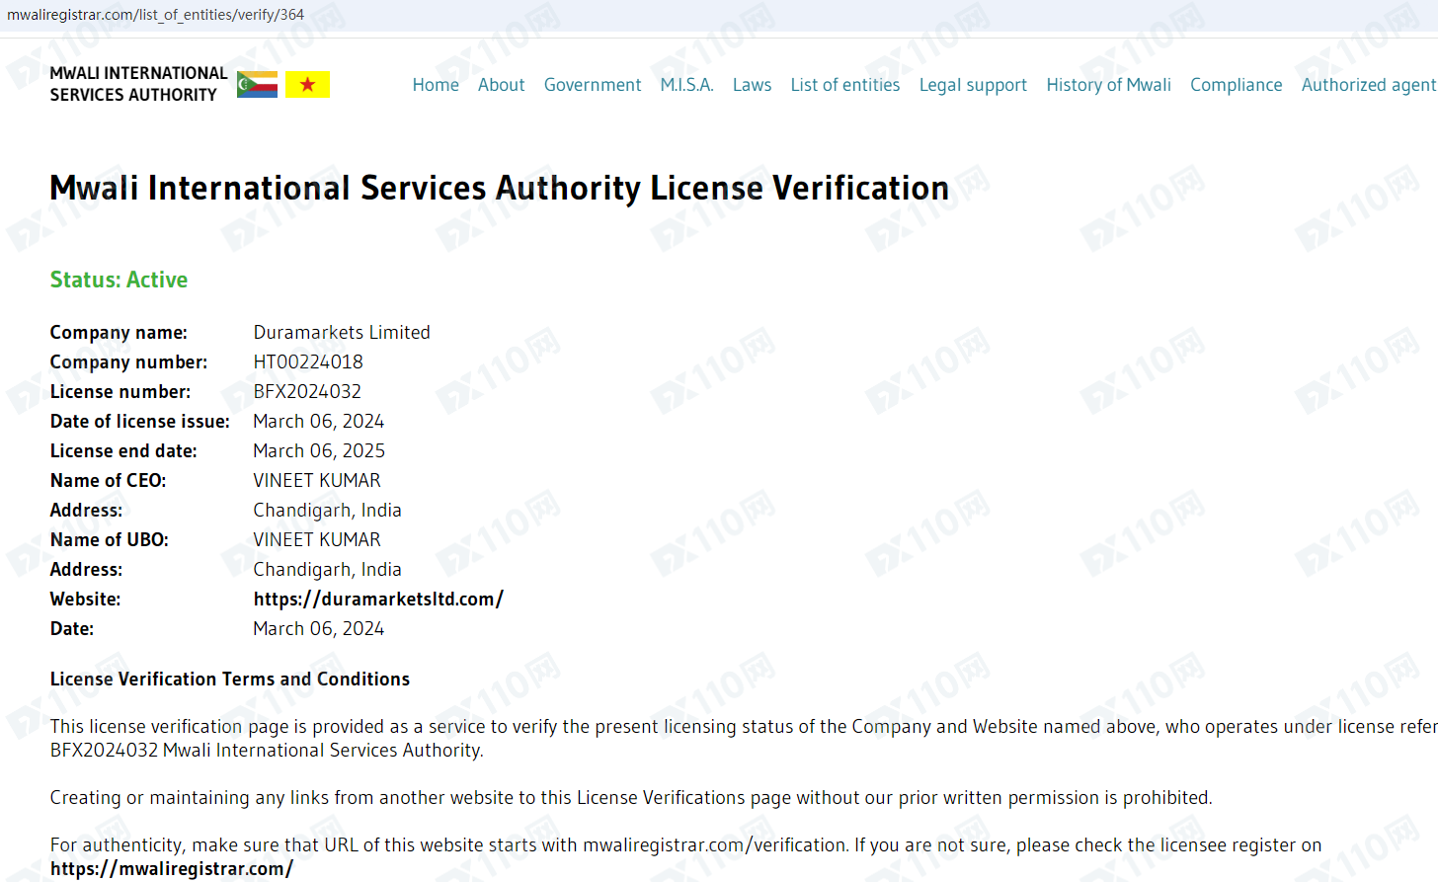Navigate to List of entities
The width and height of the screenshot is (1438, 882).
coord(844,85)
